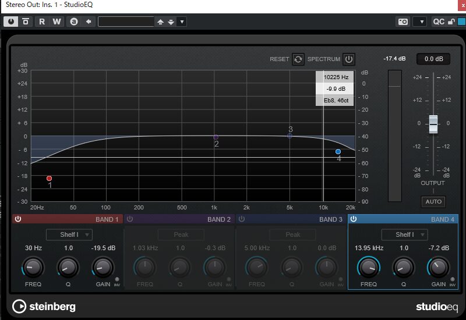Screen dimensions: 466x320
Task: Click Band 1 gain value -19.5 dB
Action: pyautogui.click(x=103, y=248)
